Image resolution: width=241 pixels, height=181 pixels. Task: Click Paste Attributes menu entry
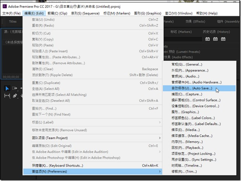click(93, 57)
